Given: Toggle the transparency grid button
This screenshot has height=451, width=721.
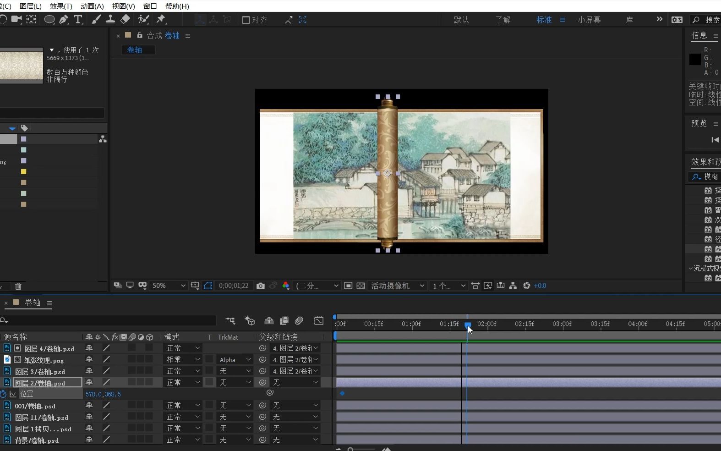Looking at the screenshot, I should tap(361, 286).
